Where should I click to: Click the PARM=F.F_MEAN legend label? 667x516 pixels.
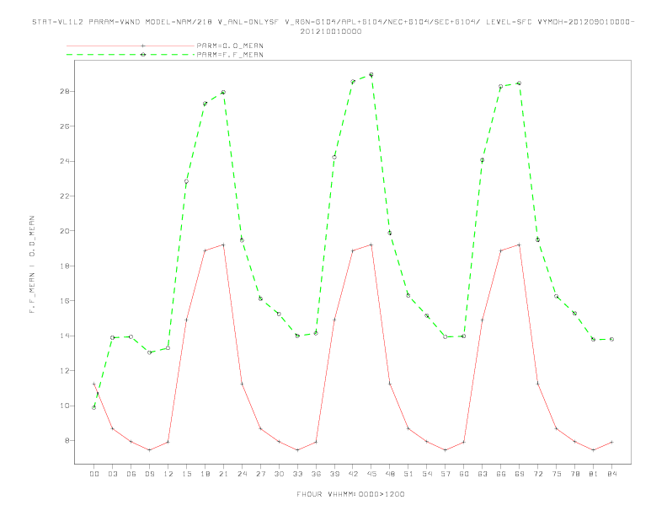pos(230,55)
